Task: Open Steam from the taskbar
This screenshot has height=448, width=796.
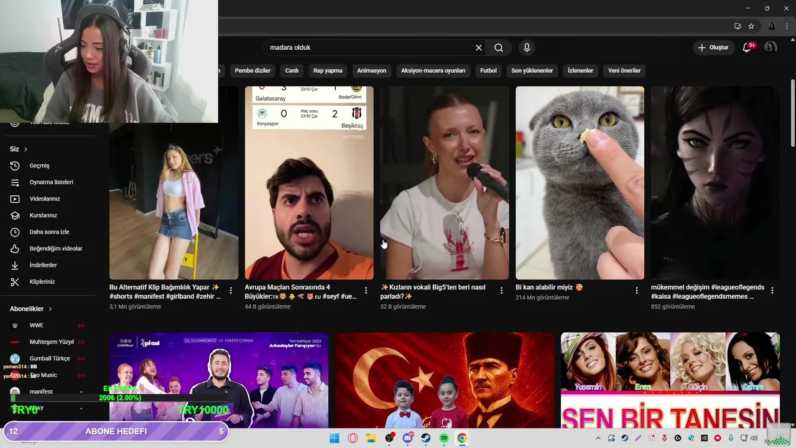Action: point(426,438)
